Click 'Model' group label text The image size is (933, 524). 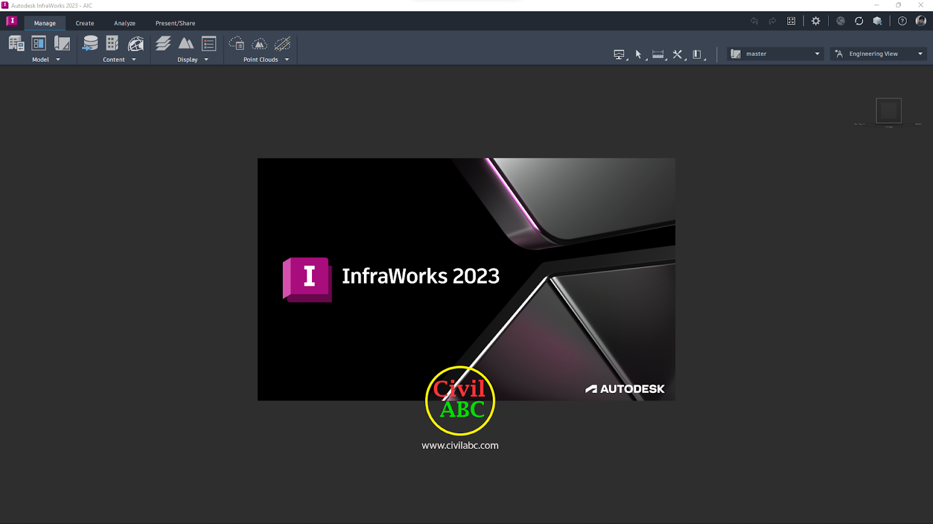[40, 59]
